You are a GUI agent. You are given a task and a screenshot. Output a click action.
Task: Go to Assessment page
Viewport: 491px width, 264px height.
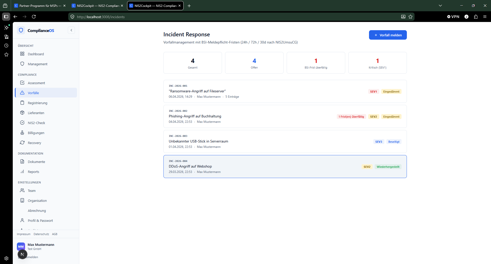pos(36,83)
